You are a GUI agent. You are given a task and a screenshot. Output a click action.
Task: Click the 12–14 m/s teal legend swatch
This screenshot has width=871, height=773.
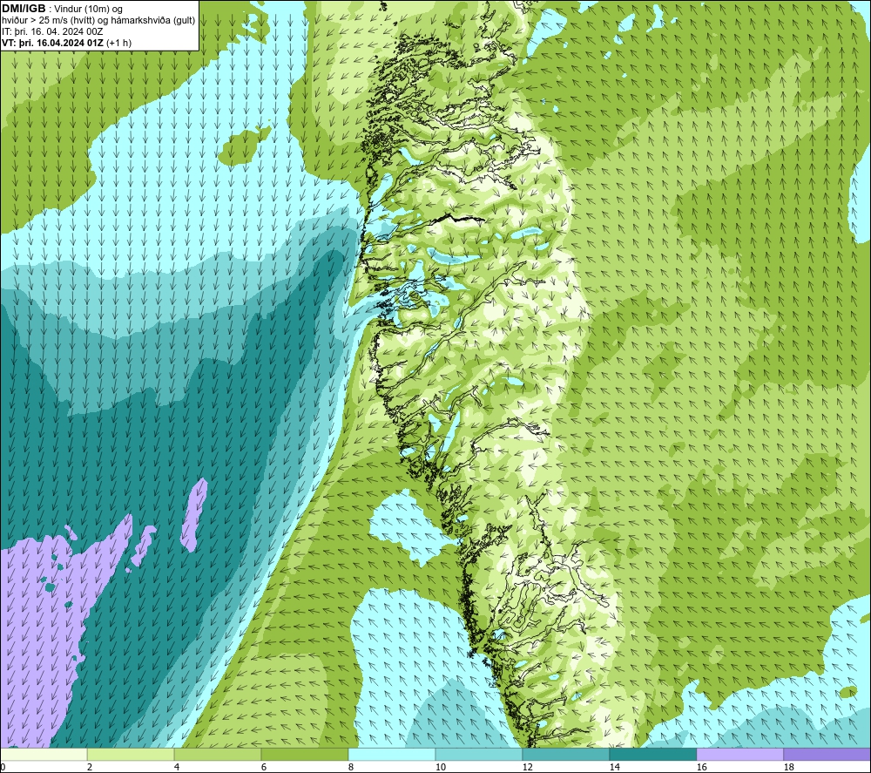tap(565, 754)
